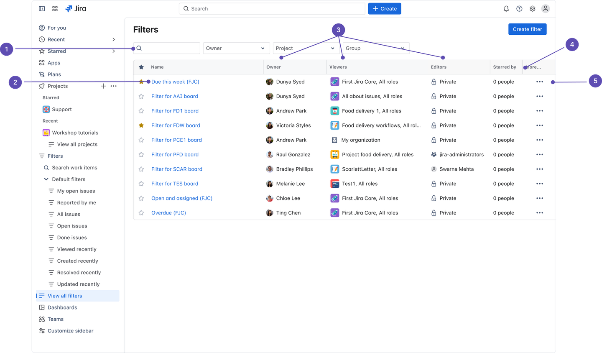Click the user profile avatar icon
Screen dimensions: 602x353
click(545, 9)
